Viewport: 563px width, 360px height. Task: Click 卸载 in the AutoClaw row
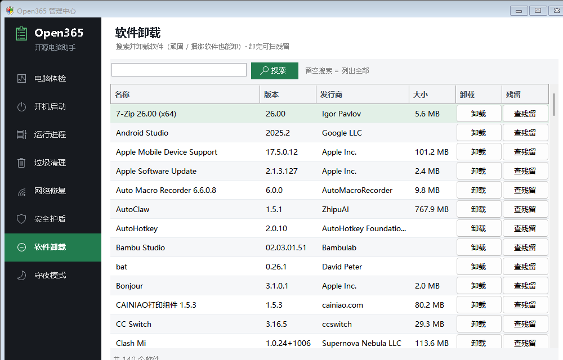coord(479,209)
